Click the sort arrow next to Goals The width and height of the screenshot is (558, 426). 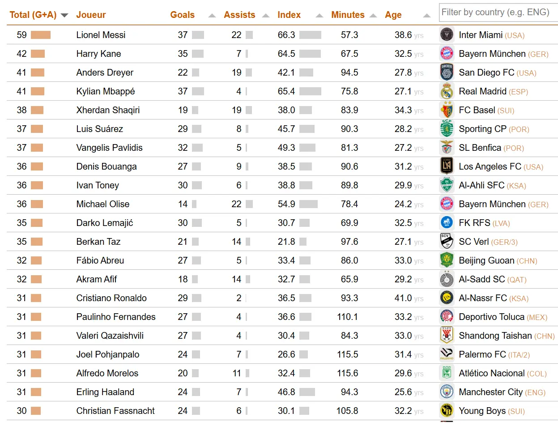click(212, 16)
